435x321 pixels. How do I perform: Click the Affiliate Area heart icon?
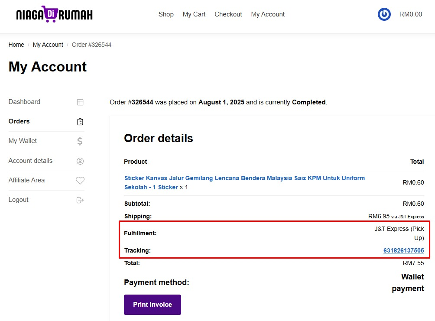pyautogui.click(x=80, y=180)
